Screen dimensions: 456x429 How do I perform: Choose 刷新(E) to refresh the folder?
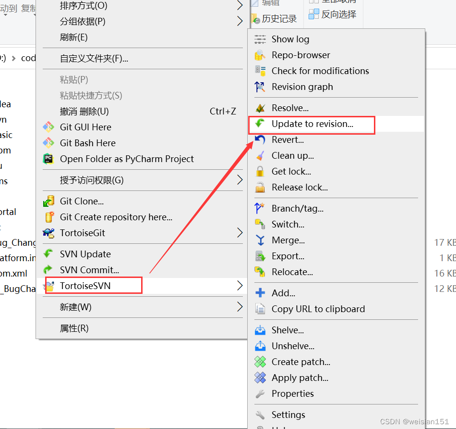143,38
